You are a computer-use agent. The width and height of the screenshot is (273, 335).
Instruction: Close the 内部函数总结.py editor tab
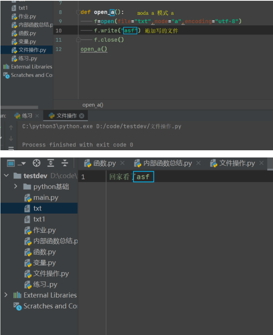(198, 164)
